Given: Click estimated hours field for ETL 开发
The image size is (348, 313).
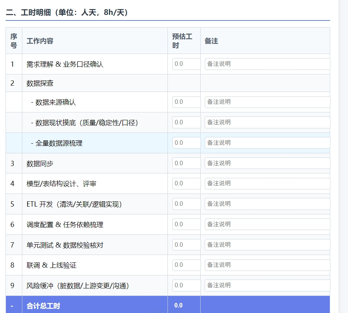Looking at the screenshot, I should pos(186,204).
